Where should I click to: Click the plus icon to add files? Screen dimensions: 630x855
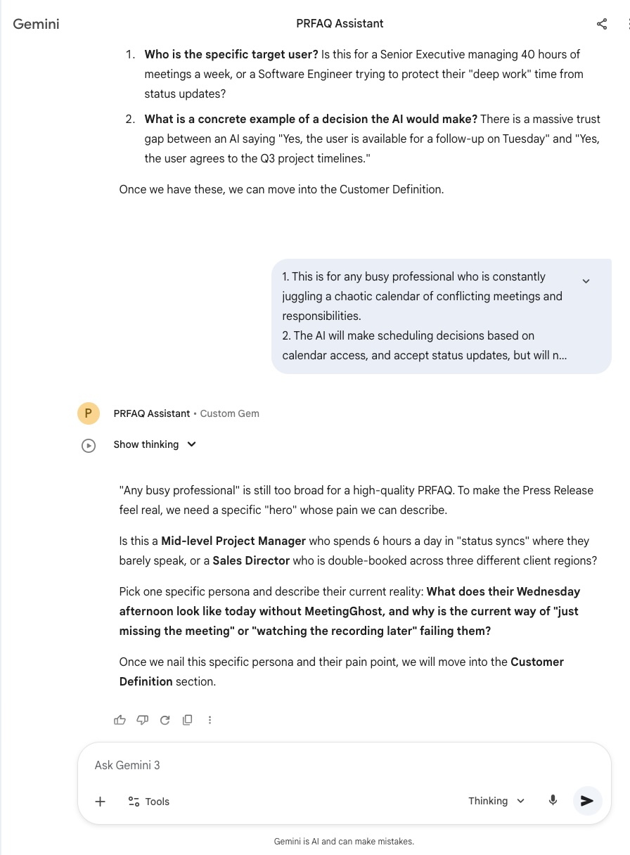tap(101, 801)
